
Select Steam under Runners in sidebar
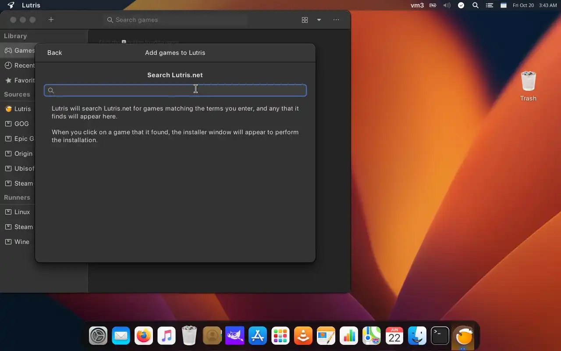18,227
